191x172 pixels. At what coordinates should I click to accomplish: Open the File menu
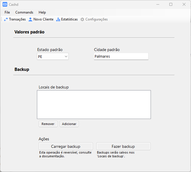[x=7, y=12]
